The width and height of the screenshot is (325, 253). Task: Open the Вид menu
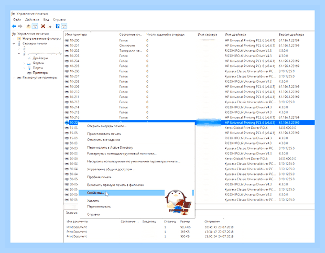46,20
